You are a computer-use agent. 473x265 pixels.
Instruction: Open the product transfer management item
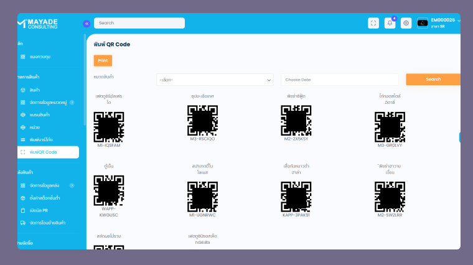49,223
